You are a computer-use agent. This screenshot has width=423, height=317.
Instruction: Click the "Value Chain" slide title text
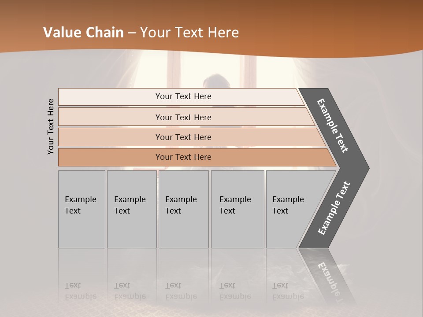(83, 33)
